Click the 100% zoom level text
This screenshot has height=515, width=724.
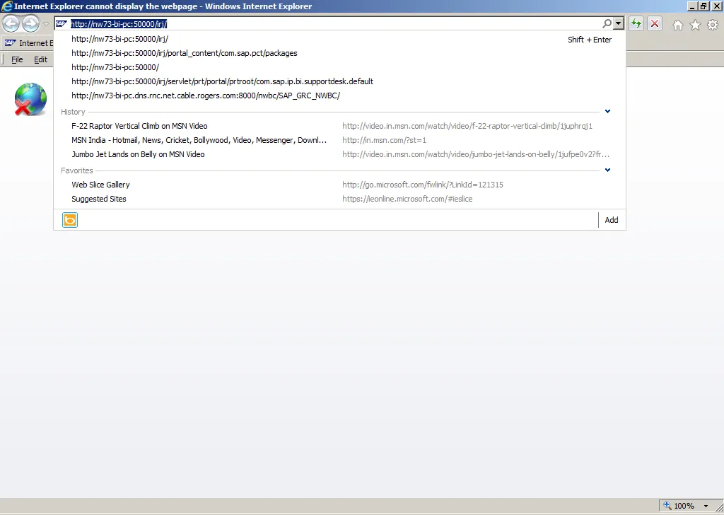(684, 506)
